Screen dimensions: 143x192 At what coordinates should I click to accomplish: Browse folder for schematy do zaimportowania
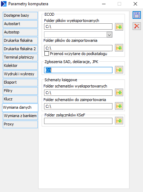(x=119, y=106)
